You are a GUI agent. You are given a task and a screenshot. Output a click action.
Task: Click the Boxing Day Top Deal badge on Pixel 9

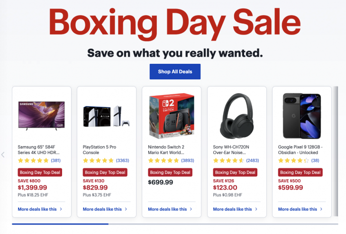click(300, 173)
